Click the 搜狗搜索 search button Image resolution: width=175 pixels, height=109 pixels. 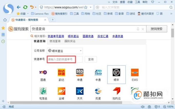click(x=157, y=29)
